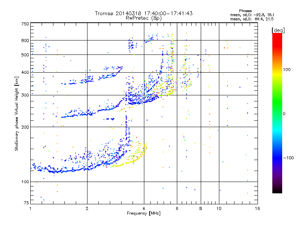Screen dimensions: 303x227
Task: Click the '4' frequency axis label
Action: pos(144,208)
